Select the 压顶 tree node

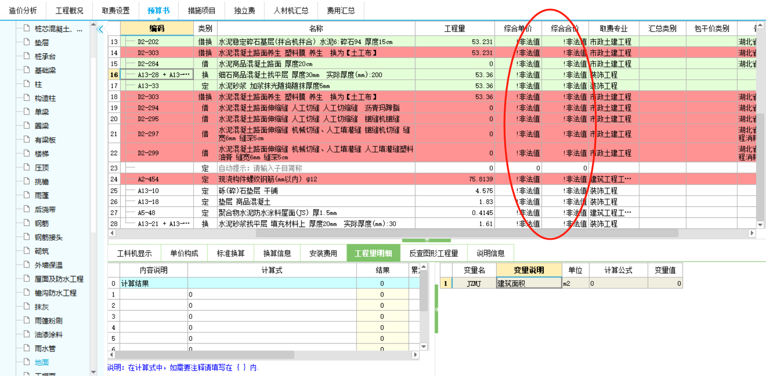point(41,168)
